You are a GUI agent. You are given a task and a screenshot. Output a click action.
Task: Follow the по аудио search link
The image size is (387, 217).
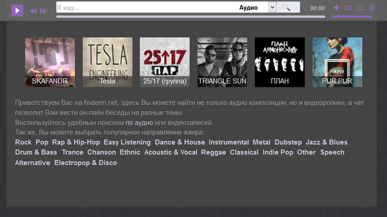(x=139, y=123)
